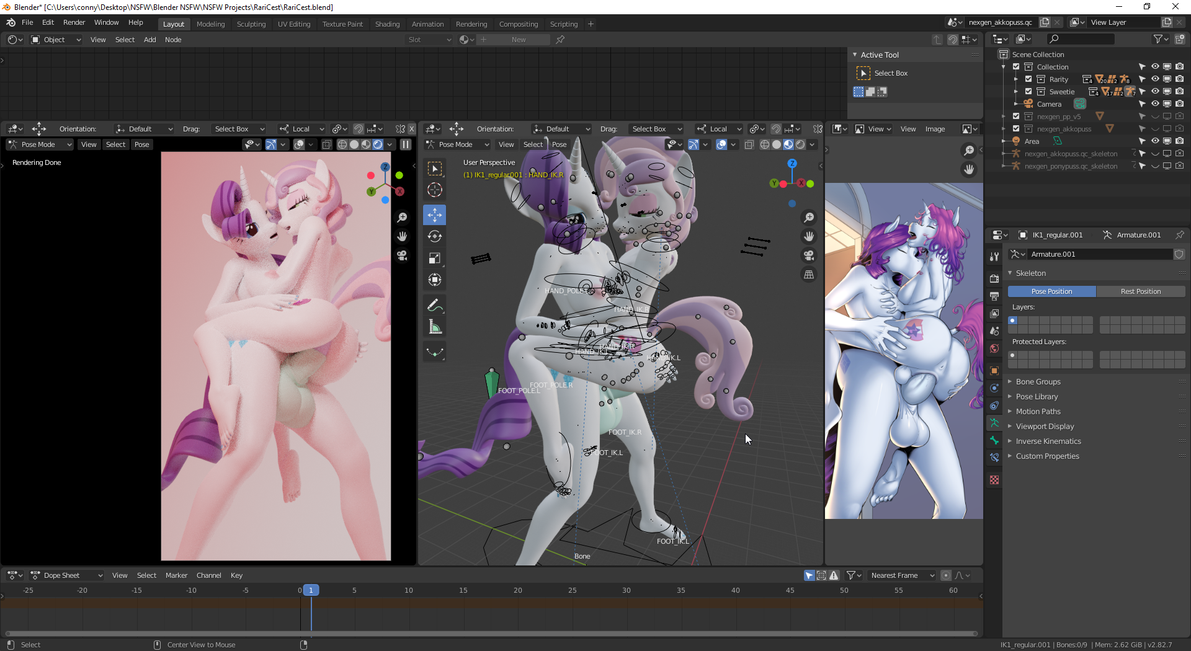Click the Pose Position button
1191x651 pixels.
1051,291
